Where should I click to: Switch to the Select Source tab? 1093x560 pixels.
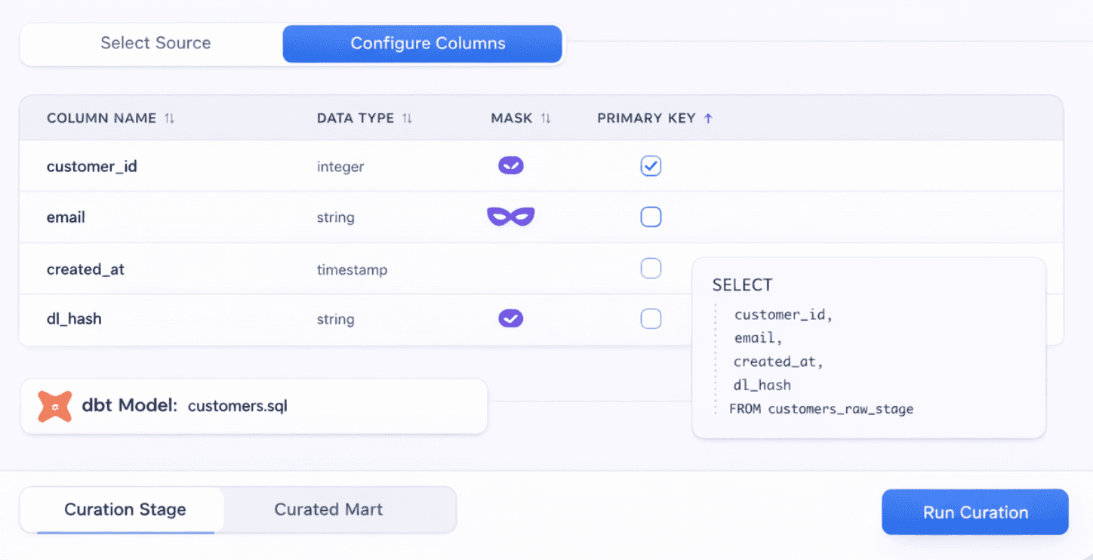coord(155,43)
